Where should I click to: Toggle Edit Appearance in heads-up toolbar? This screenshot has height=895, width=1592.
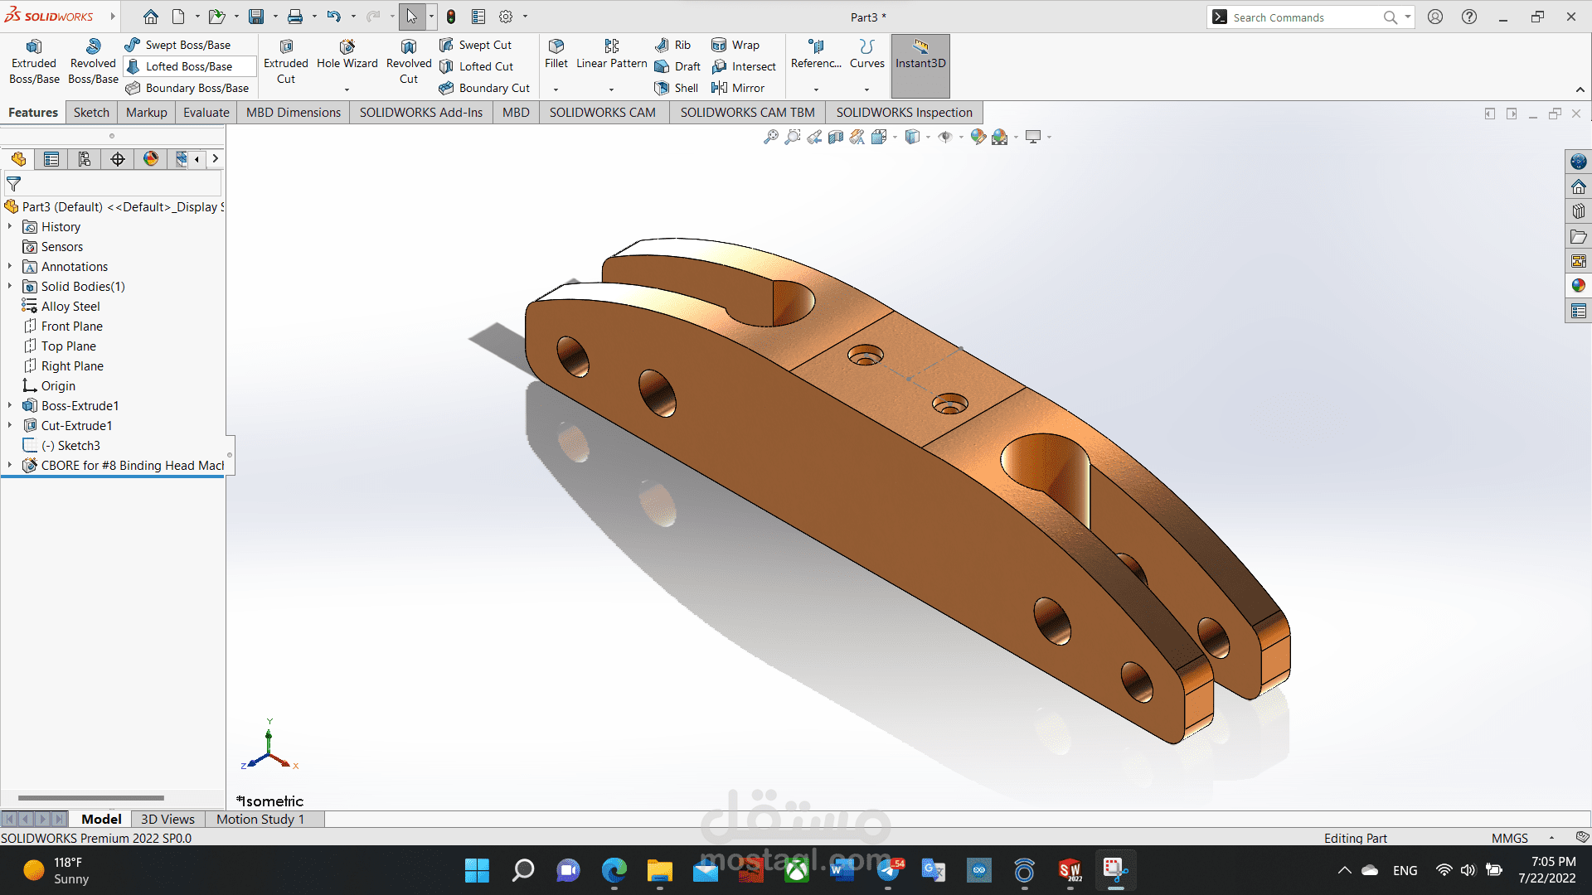pyautogui.click(x=978, y=137)
